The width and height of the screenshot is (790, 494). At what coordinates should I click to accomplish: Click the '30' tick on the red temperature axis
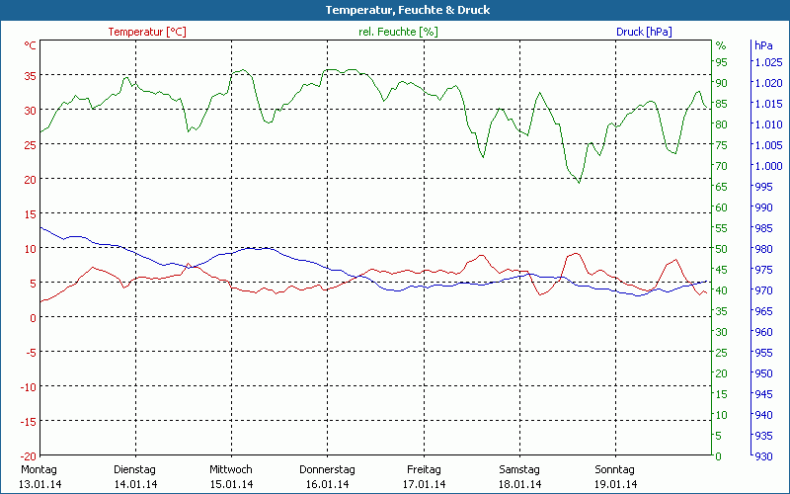tap(31, 111)
